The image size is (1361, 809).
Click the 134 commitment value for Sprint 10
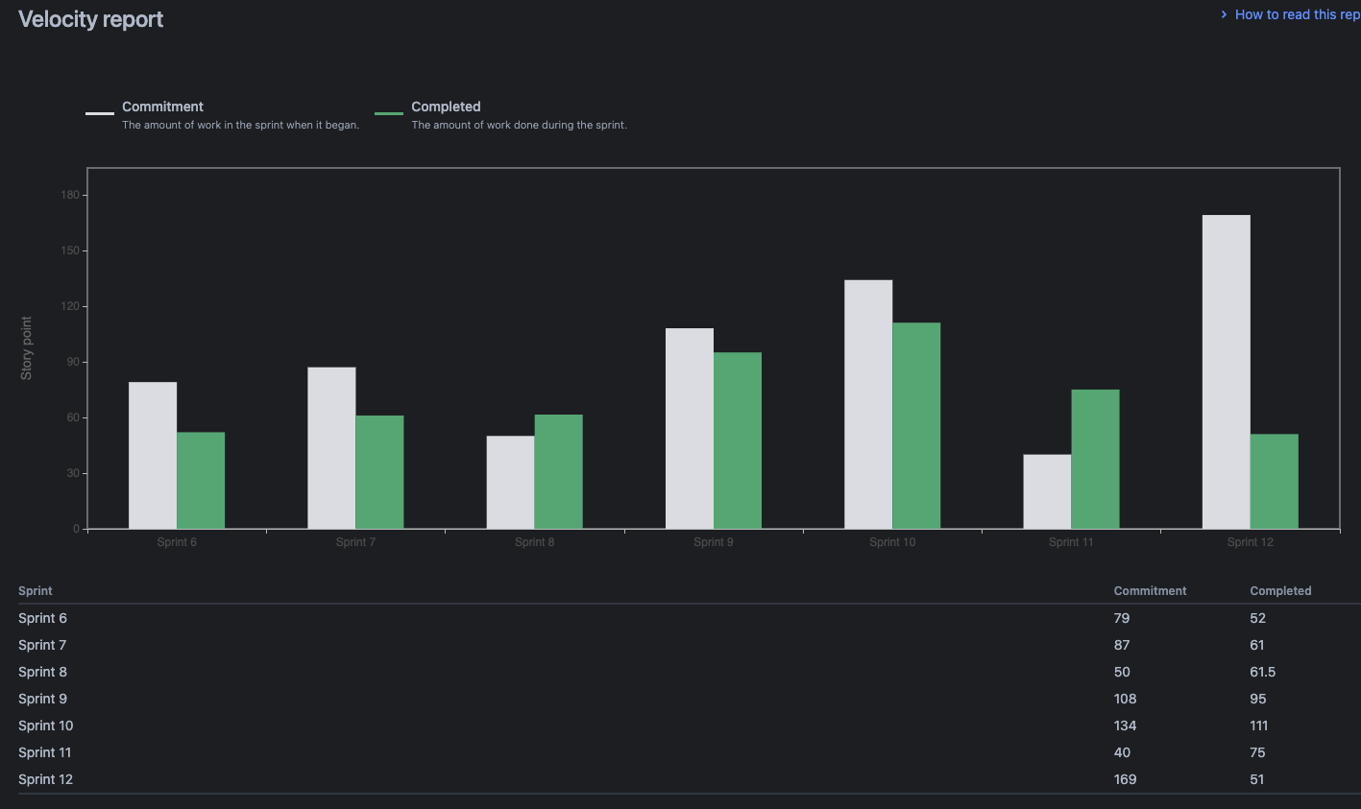1125,726
